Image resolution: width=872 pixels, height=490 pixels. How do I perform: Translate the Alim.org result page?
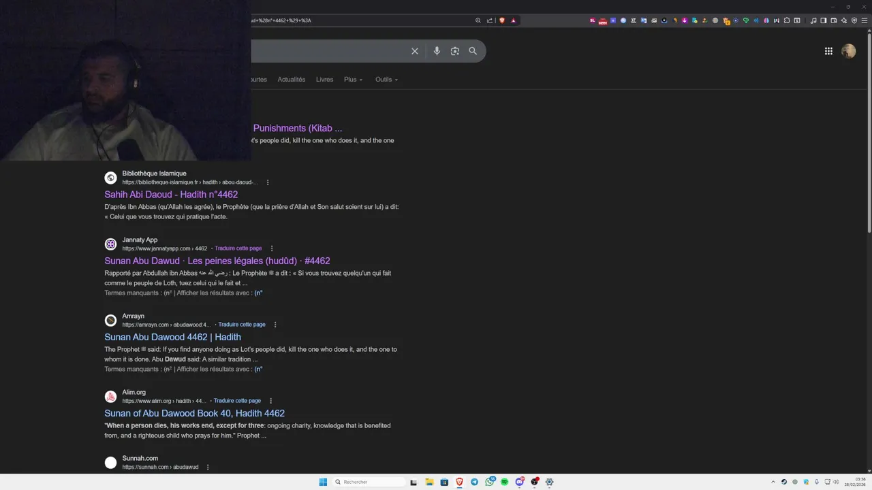(x=237, y=401)
